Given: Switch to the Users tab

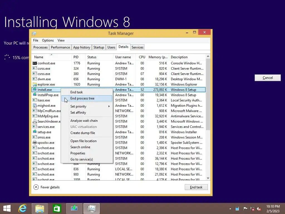Looking at the screenshot, I should [x=111, y=47].
